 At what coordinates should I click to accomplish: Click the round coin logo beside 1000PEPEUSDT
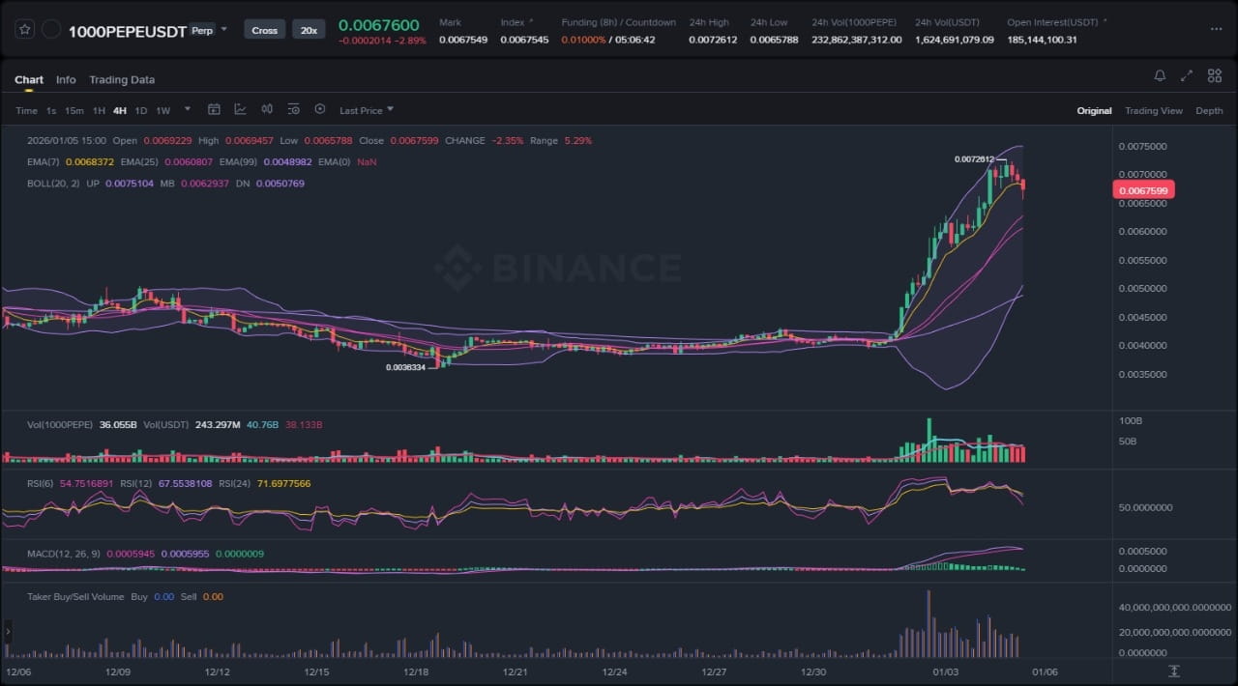51,30
